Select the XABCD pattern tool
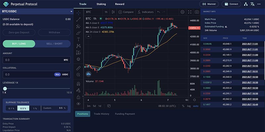 (x=79, y=46)
